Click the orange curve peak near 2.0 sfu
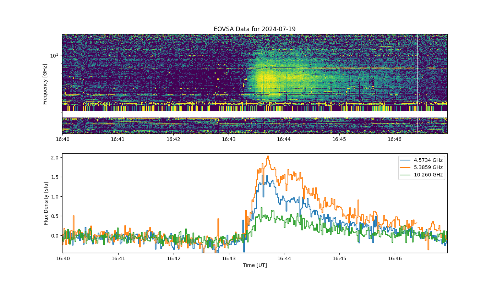Image resolution: width=497 pixels, height=284 pixels. click(x=268, y=157)
